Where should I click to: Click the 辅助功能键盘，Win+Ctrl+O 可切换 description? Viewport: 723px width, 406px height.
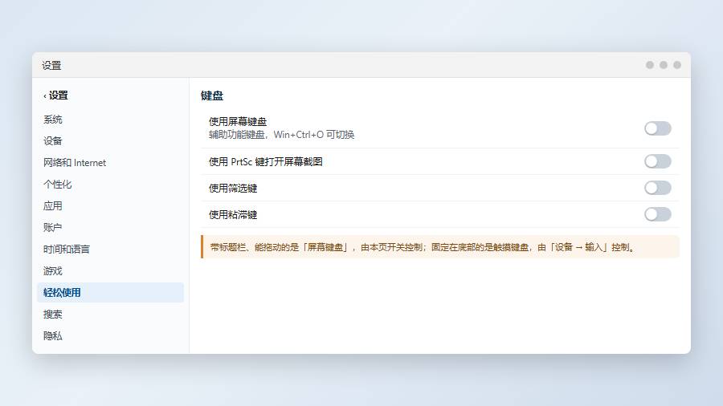point(281,135)
